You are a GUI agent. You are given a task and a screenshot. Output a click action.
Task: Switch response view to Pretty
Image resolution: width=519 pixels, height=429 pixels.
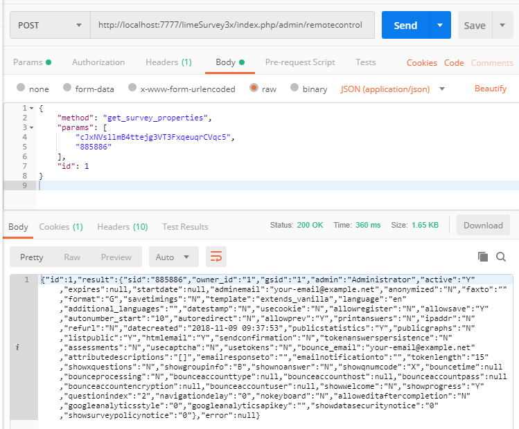(31, 257)
